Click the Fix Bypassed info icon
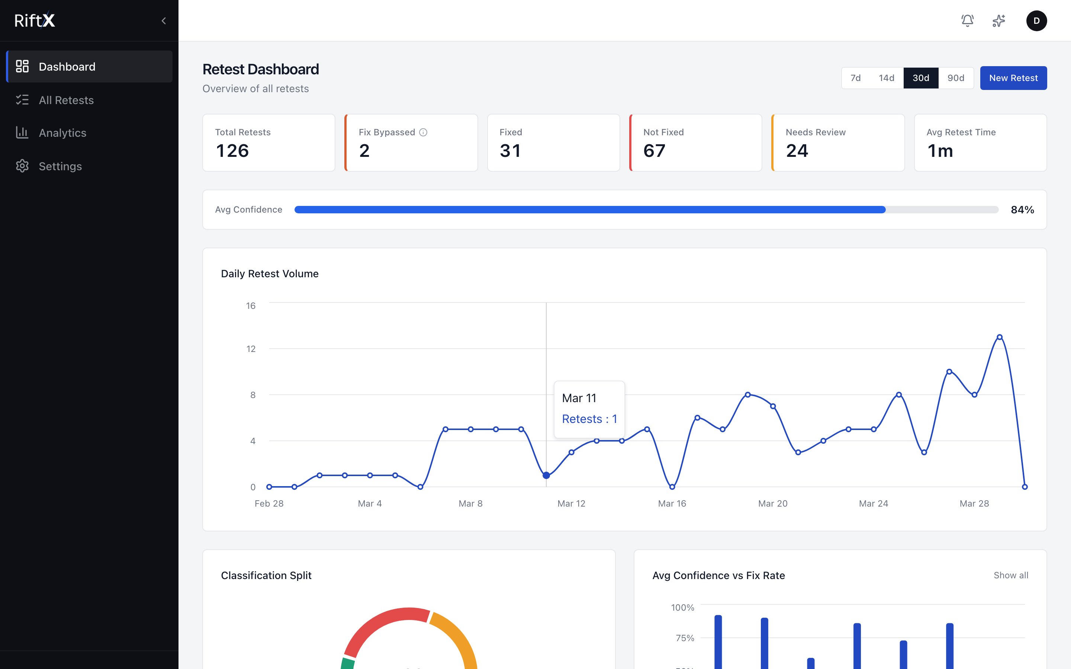This screenshot has height=669, width=1071. tap(423, 132)
